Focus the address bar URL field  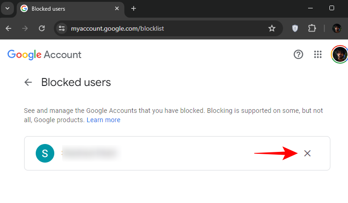pos(168,28)
